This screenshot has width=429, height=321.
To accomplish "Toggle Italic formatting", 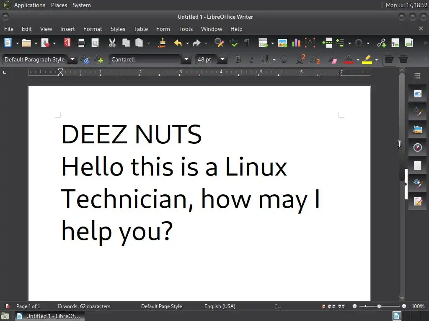I will coord(251,59).
